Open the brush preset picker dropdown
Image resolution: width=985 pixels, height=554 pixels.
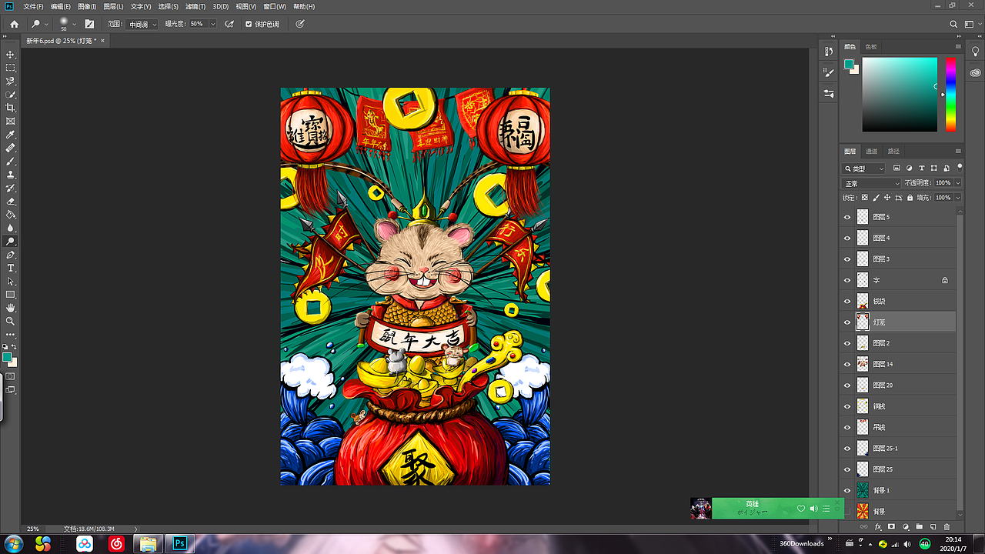pos(74,24)
